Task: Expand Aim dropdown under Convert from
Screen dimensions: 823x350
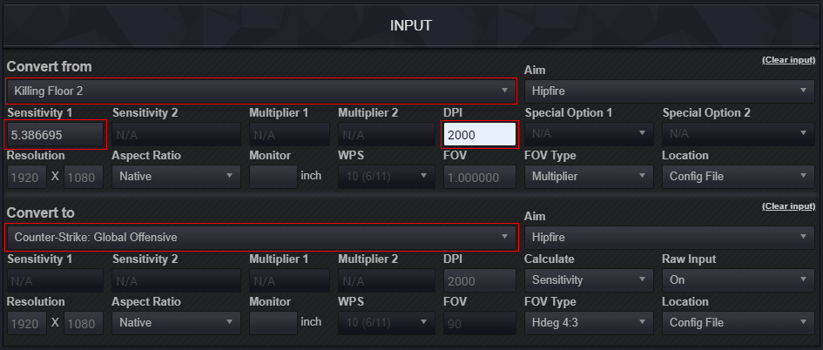Action: click(x=669, y=91)
